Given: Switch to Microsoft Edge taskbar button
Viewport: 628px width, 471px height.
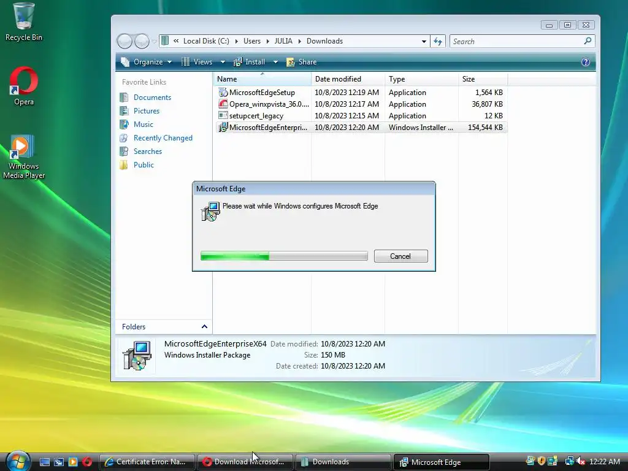Looking at the screenshot, I should tap(442, 462).
